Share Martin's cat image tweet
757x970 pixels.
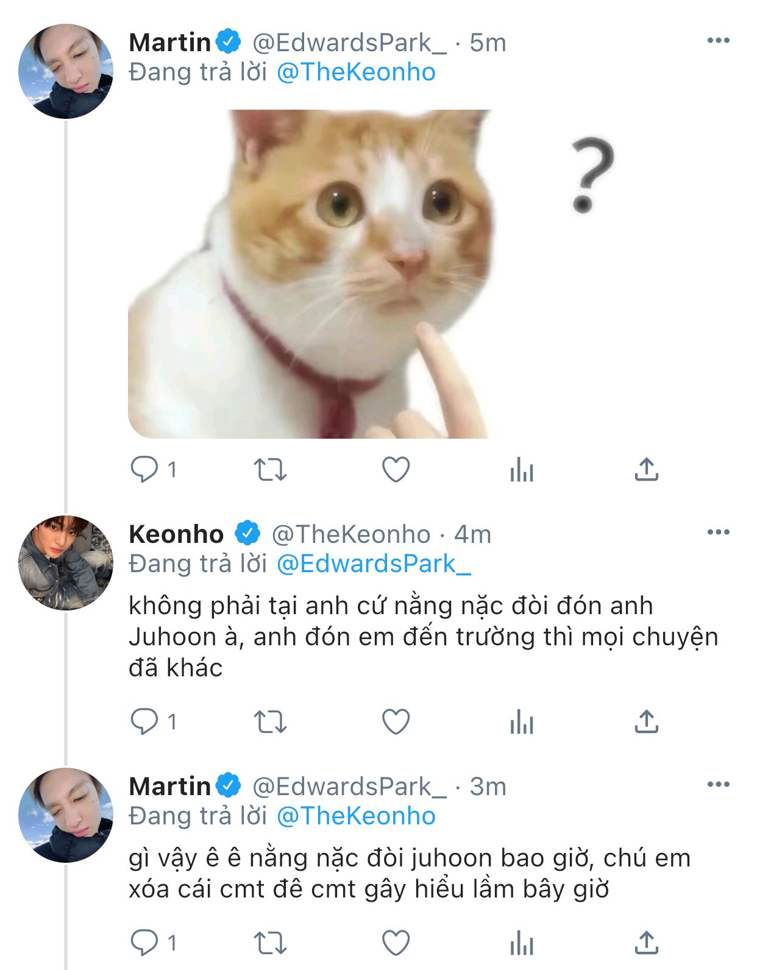pyautogui.click(x=646, y=470)
